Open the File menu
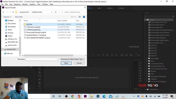 [2, 4]
